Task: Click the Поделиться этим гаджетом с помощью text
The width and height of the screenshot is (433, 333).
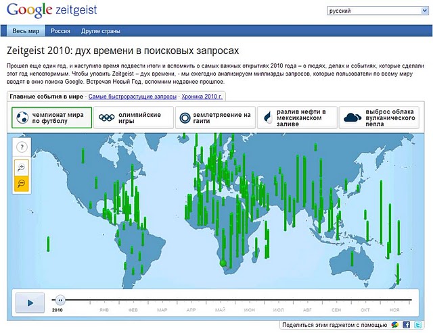Action: (x=334, y=326)
